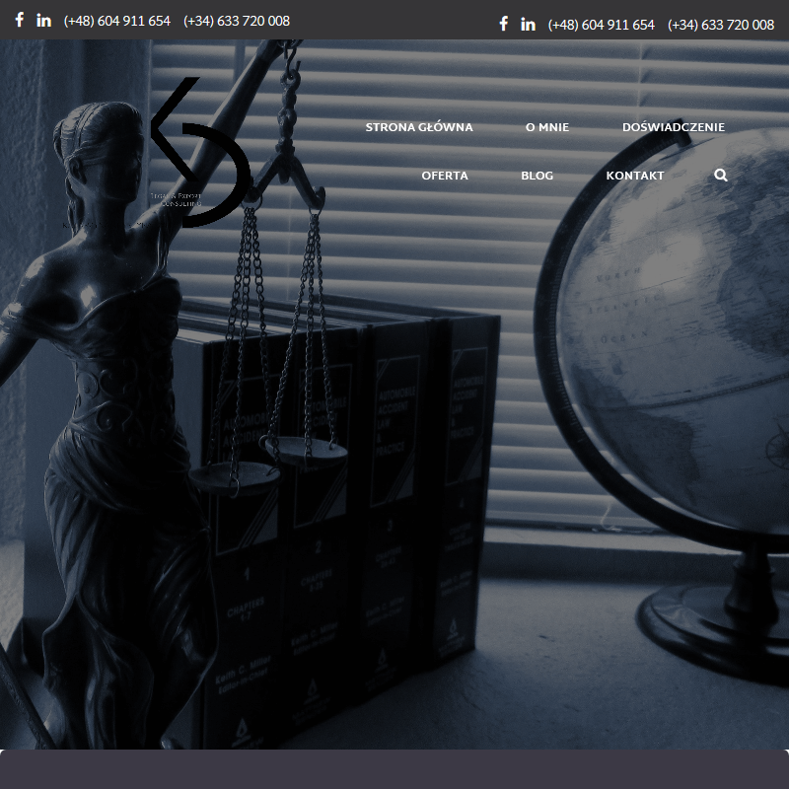The width and height of the screenshot is (789, 789).
Task: Open the Kontakt page
Action: coord(635,176)
